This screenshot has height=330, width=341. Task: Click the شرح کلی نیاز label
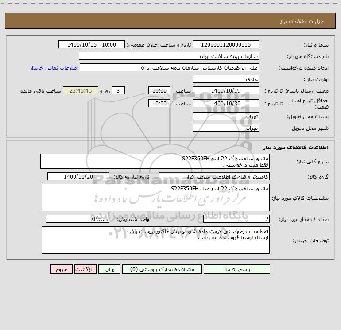pyautogui.click(x=313, y=162)
